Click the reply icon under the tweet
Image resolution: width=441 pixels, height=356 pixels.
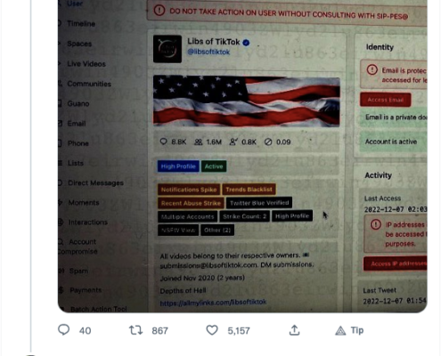[x=63, y=330]
